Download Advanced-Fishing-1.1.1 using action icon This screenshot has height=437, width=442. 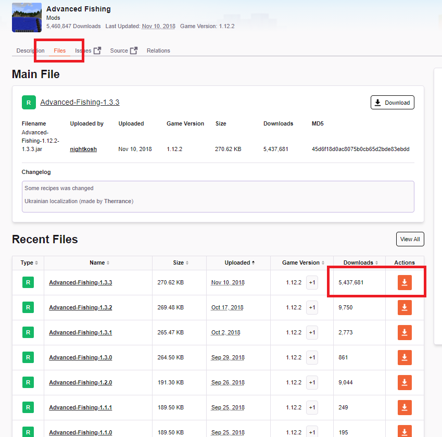coord(405,407)
